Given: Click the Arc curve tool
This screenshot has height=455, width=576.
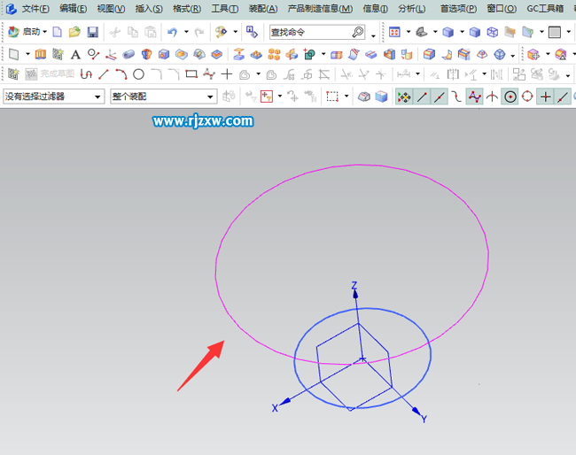Looking at the screenshot, I should click(x=121, y=74).
